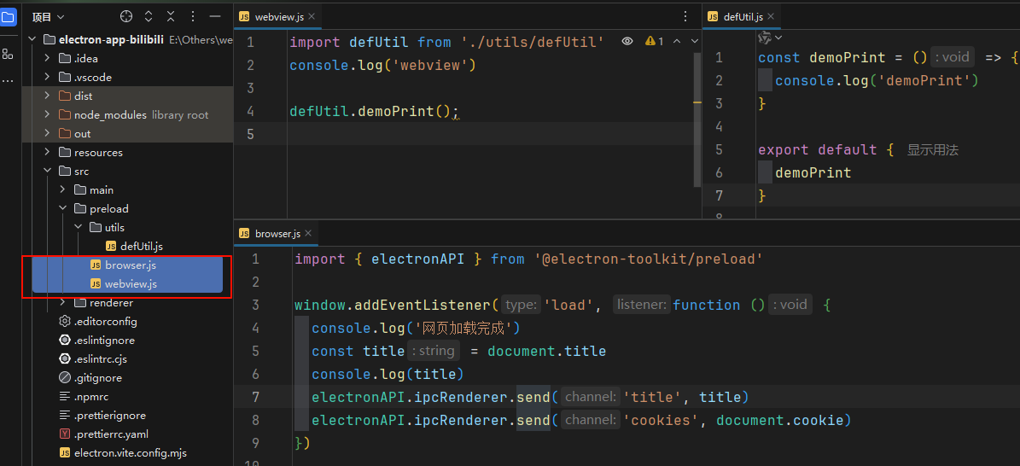Screen dimensions: 1020x466
Task: Expand the resources folder
Action: 47,152
